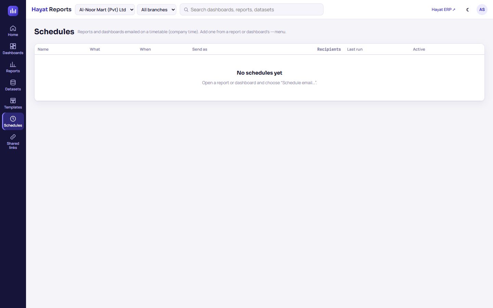Click the Hayat Reports logo icon
This screenshot has height=308, width=493.
pos(13,11)
